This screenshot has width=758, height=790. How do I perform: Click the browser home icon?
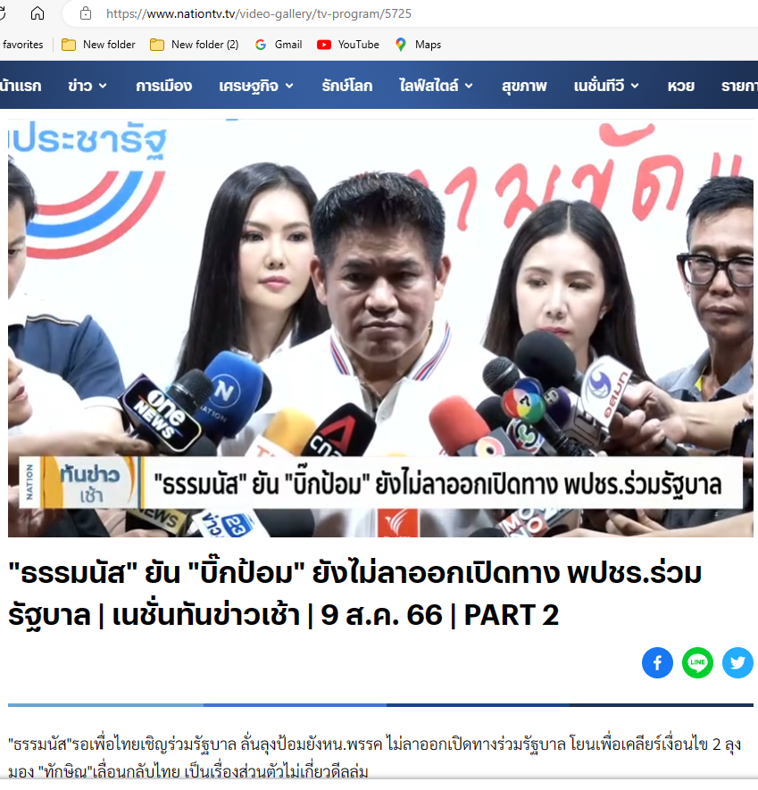(37, 13)
